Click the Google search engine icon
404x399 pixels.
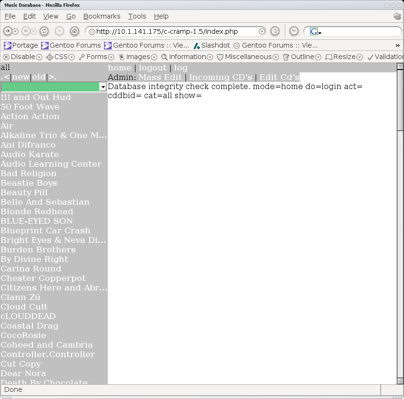coord(313,31)
